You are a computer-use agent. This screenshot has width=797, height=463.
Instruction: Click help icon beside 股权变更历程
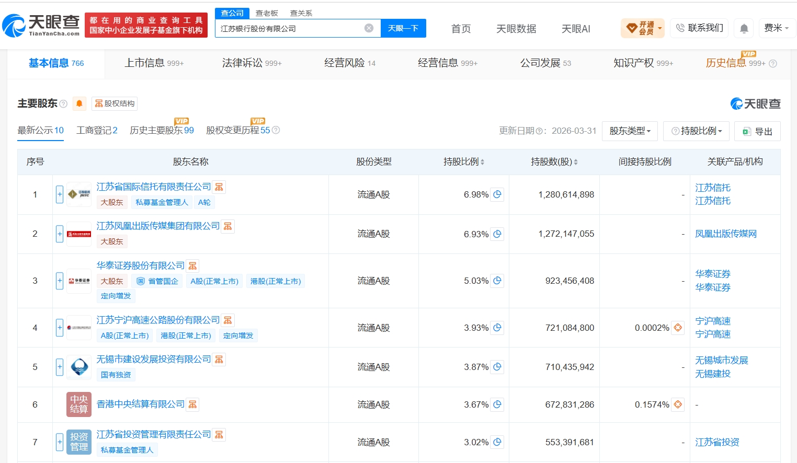tap(276, 130)
